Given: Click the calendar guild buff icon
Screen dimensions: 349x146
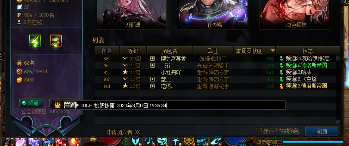Looking at the screenshot, I should tap(56, 40).
